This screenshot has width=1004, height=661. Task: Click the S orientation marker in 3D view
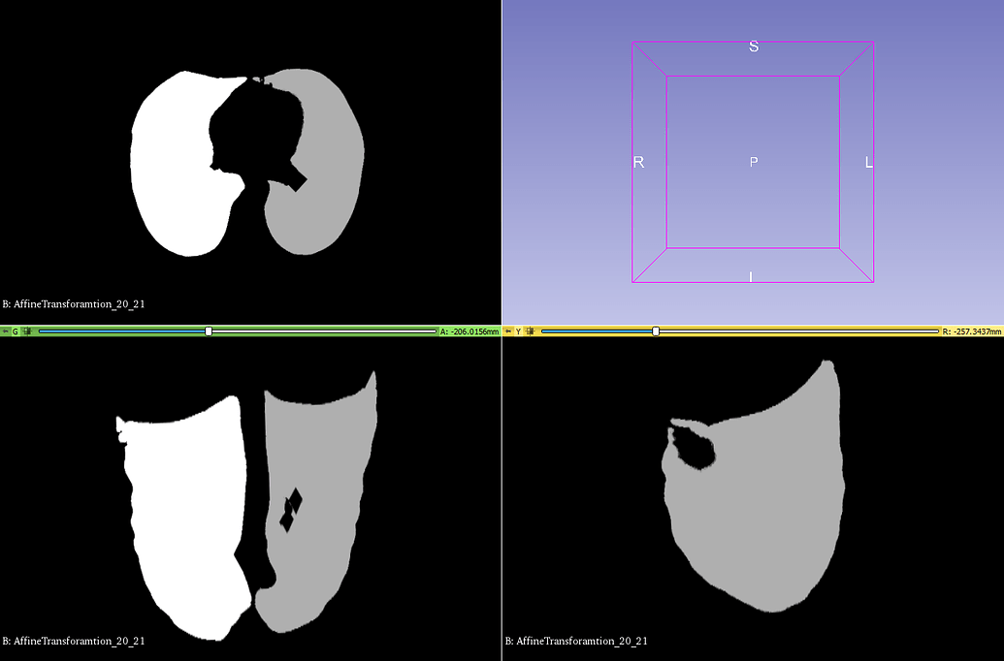(x=753, y=46)
